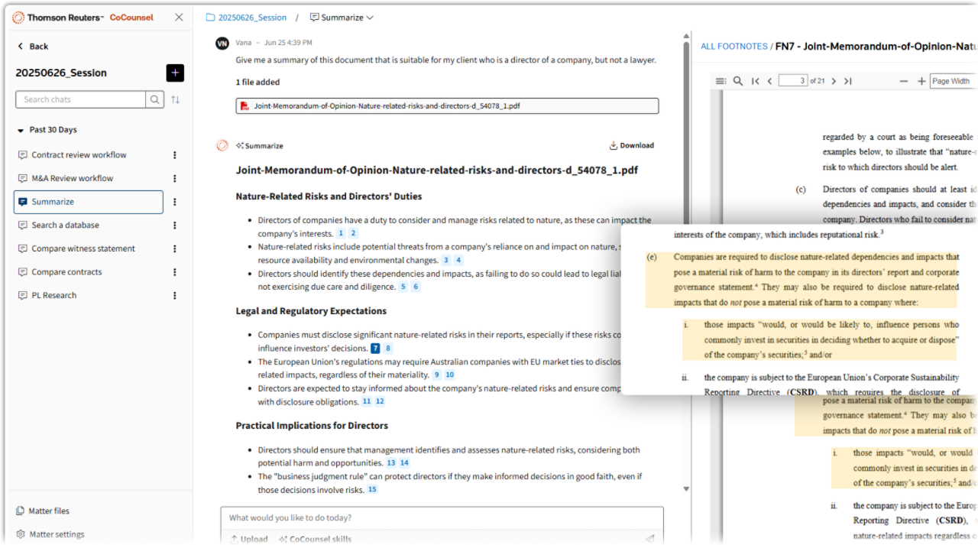Viewport: 978px width, 545px height.
Task: Open the Page Width zoom dropdown
Action: pos(954,81)
